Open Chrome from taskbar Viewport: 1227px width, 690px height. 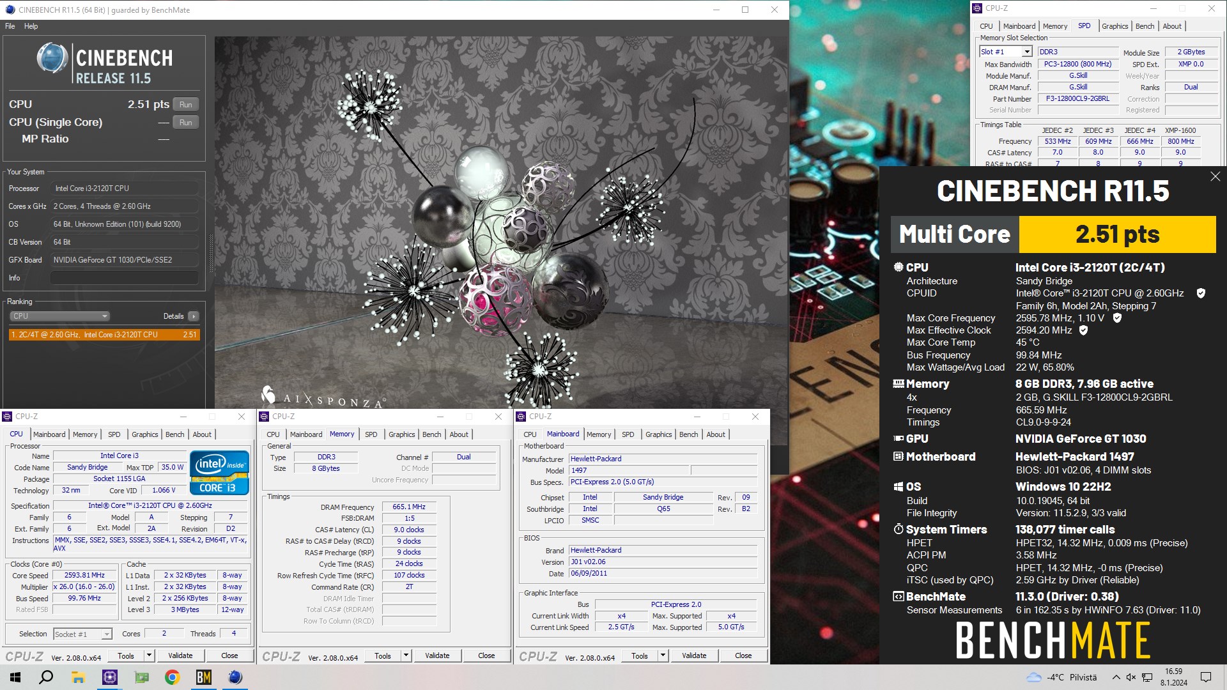[x=172, y=677]
